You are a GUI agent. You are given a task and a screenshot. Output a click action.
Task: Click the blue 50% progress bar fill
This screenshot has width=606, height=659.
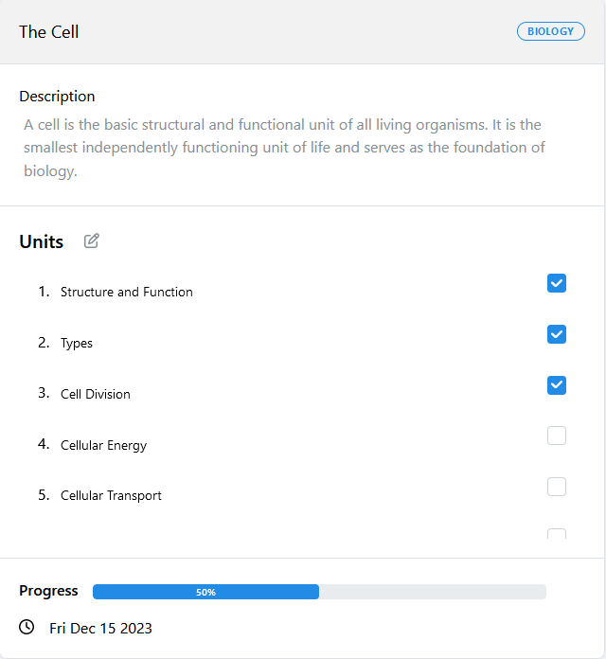click(205, 592)
